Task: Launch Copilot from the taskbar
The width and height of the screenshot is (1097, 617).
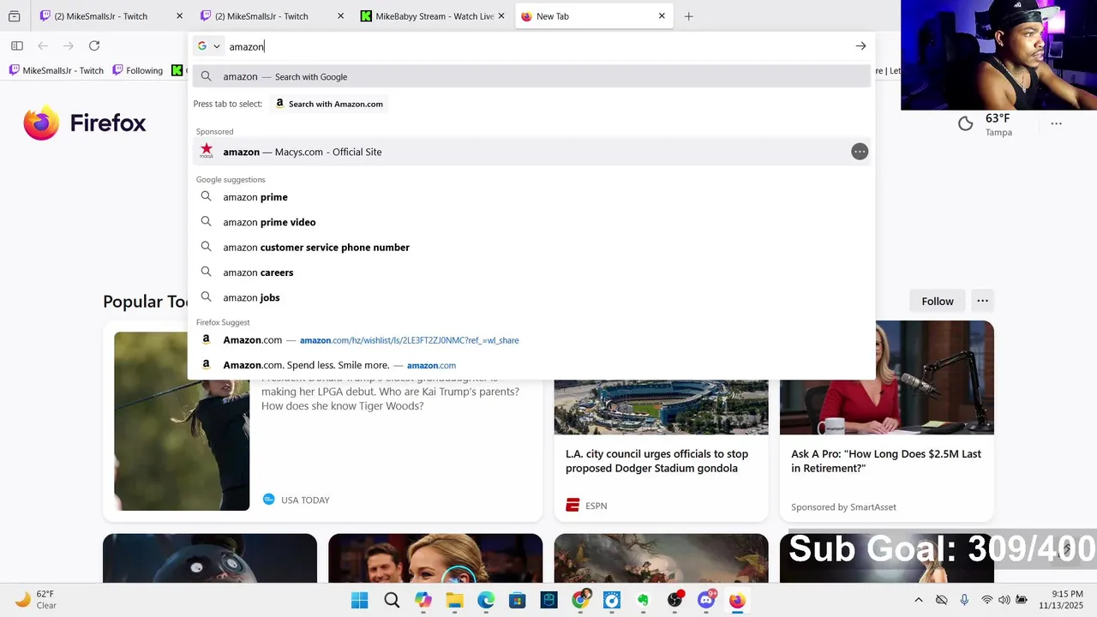Action: point(423,600)
